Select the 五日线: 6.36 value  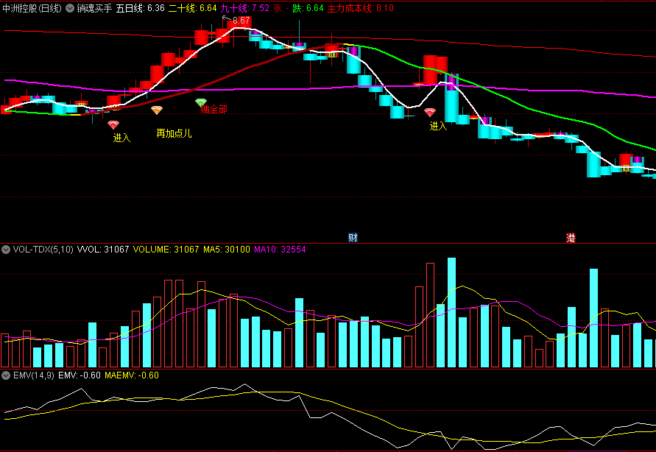(140, 8)
